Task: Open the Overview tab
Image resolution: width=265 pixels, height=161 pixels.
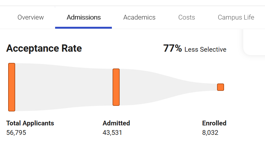Action: [31, 17]
